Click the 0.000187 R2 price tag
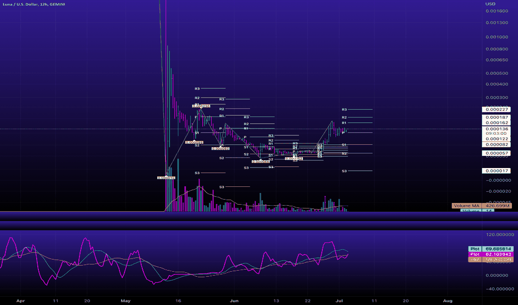The width and height of the screenshot is (518, 305). [x=496, y=118]
